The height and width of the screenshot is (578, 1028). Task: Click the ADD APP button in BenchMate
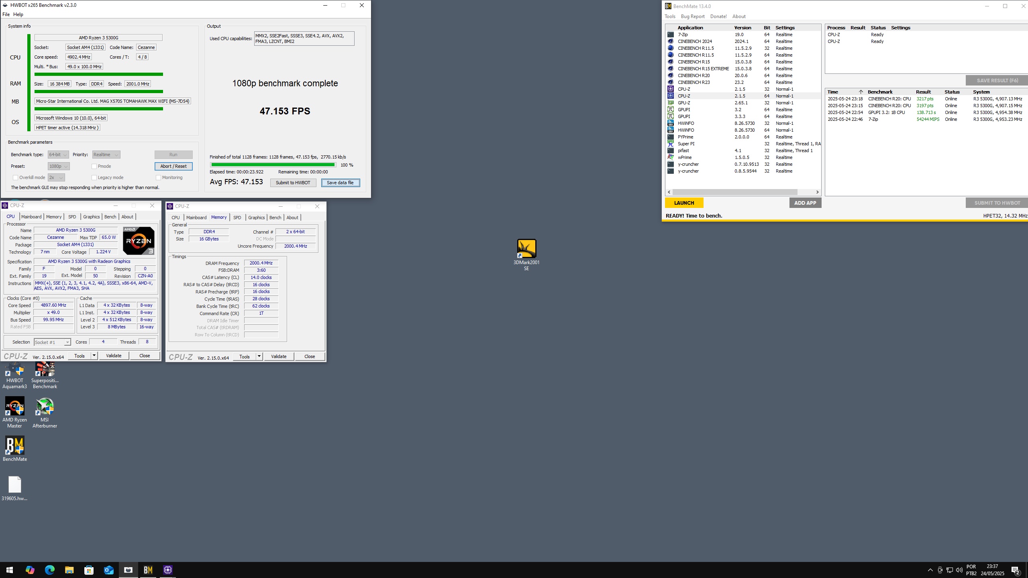click(x=805, y=203)
